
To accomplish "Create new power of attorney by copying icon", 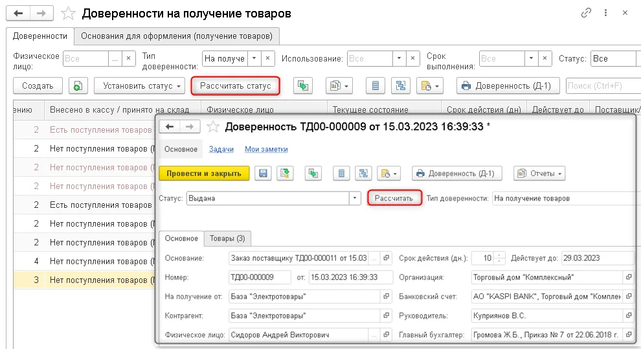I will point(78,86).
